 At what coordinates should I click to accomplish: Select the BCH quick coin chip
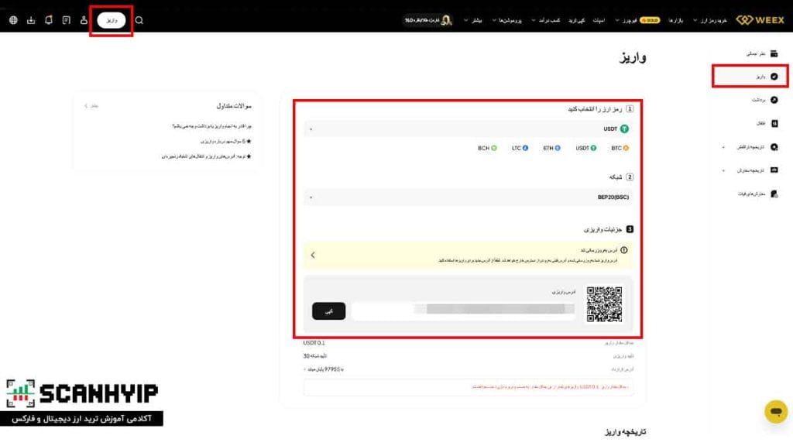coord(487,148)
